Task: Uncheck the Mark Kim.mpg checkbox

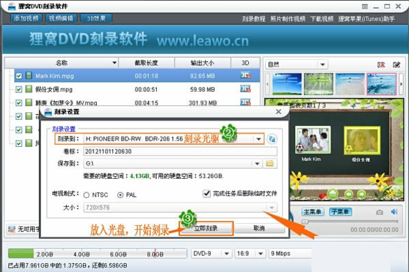Action: point(18,75)
